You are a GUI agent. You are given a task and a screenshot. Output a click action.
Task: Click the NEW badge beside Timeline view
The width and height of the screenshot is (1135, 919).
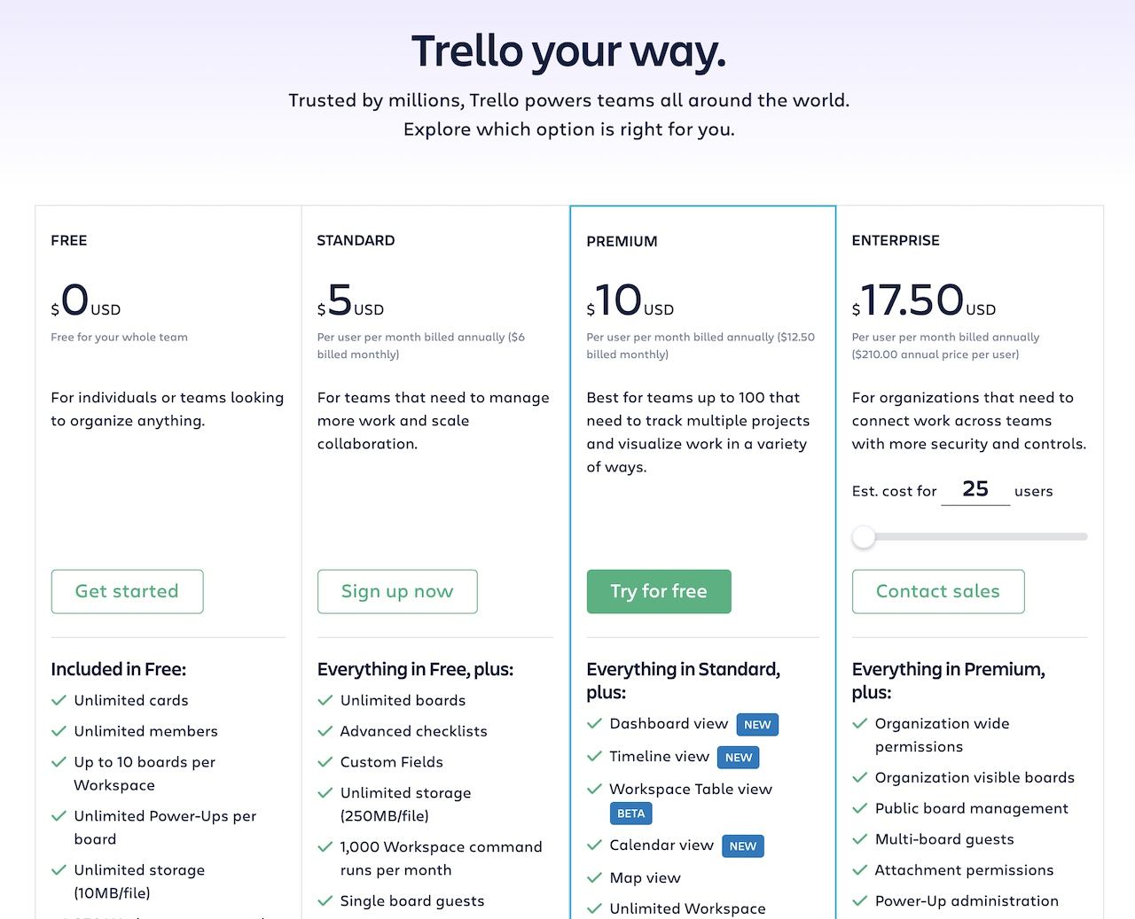pos(739,758)
